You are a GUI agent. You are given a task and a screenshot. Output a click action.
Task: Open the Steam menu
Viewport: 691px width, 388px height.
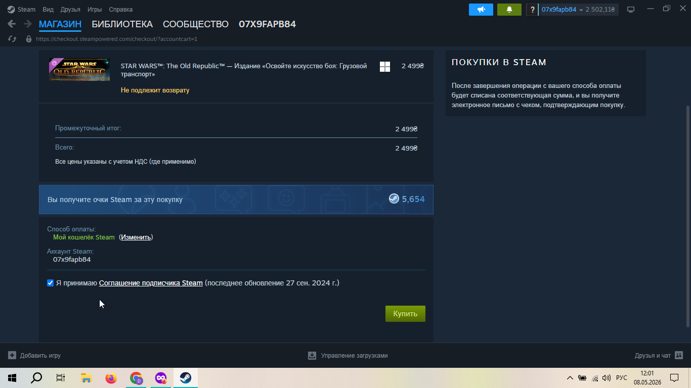tap(22, 10)
